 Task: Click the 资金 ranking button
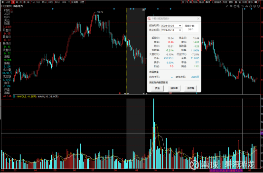(157, 88)
